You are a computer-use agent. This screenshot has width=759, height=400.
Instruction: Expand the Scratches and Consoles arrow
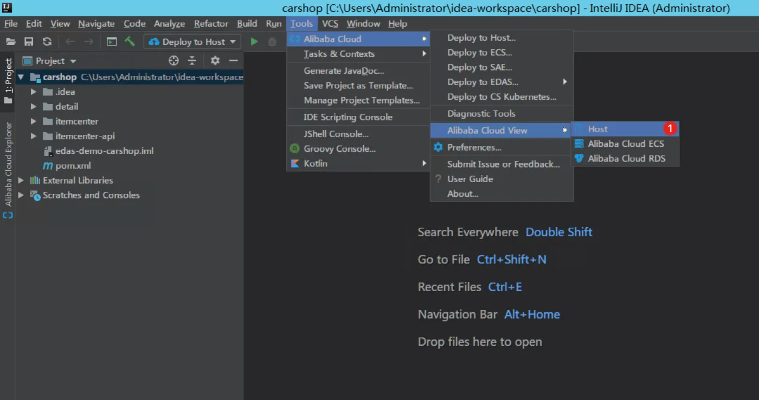tap(21, 195)
